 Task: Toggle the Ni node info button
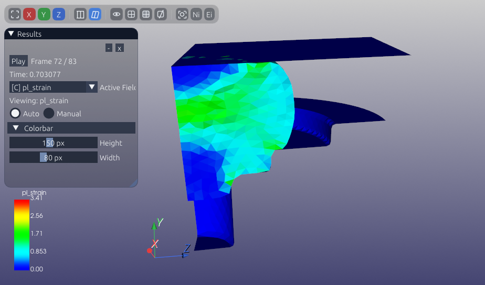[x=196, y=14]
